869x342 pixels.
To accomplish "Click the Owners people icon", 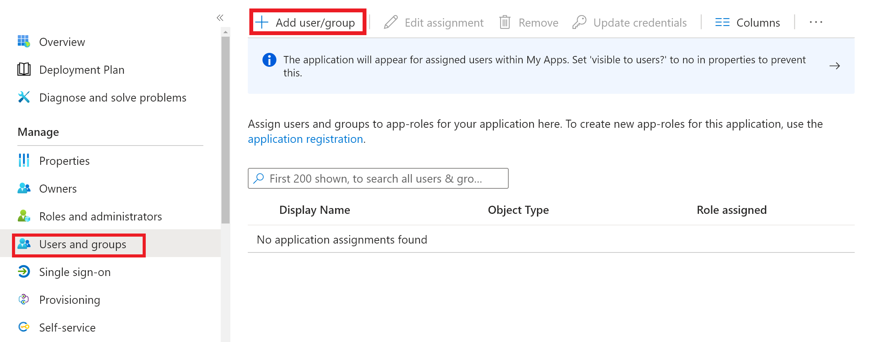I will pos(24,188).
